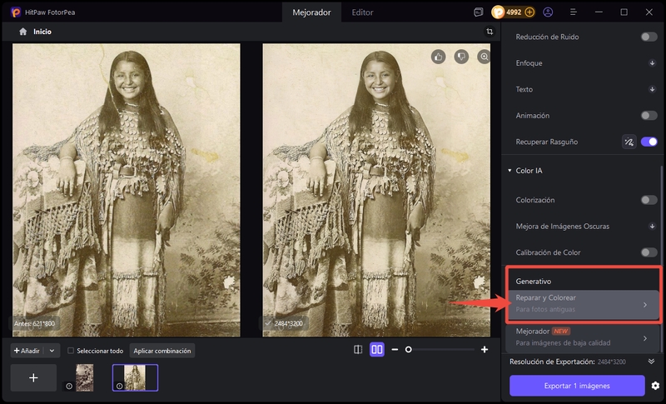Click the zoom slider handle

click(408, 350)
